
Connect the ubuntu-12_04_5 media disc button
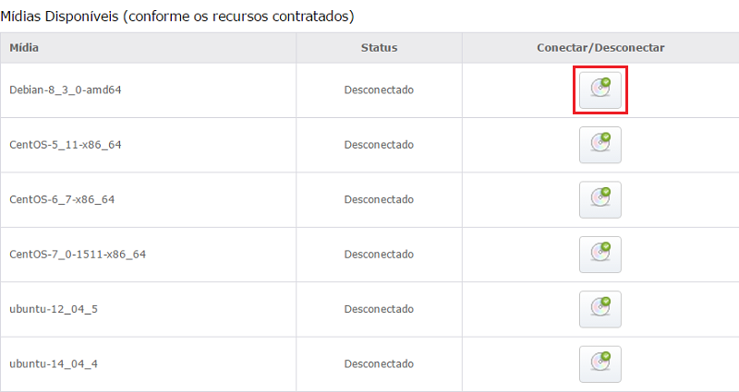[x=600, y=309]
